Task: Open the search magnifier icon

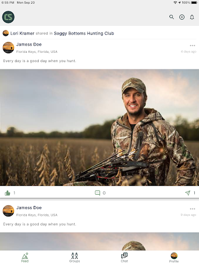Action: point(172,17)
